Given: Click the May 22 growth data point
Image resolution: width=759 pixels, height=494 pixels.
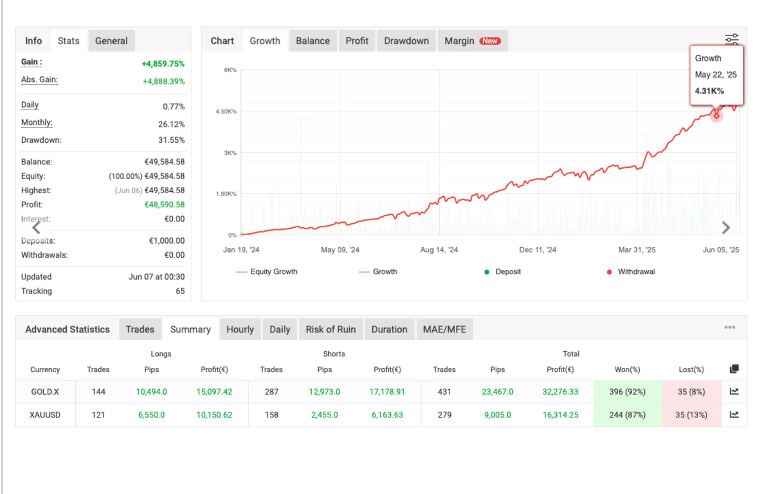Looking at the screenshot, I should coord(716,116).
